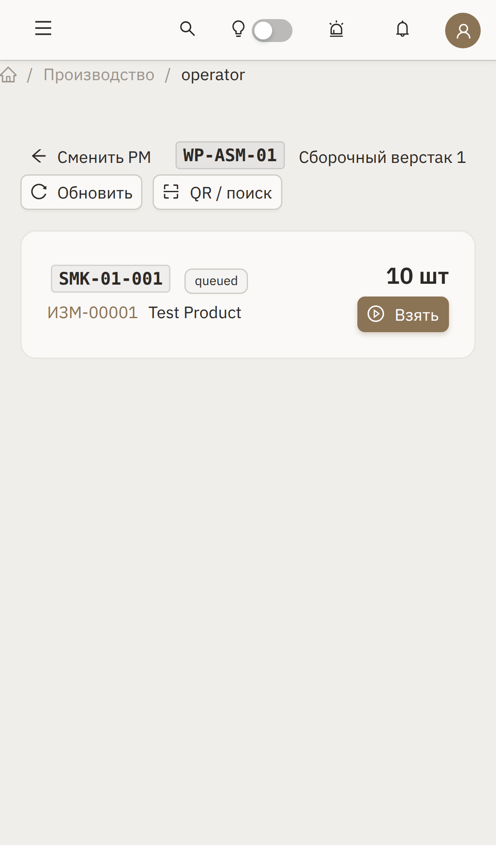Select the SMK-01-001 task code
This screenshot has width=496, height=845.
click(x=111, y=279)
